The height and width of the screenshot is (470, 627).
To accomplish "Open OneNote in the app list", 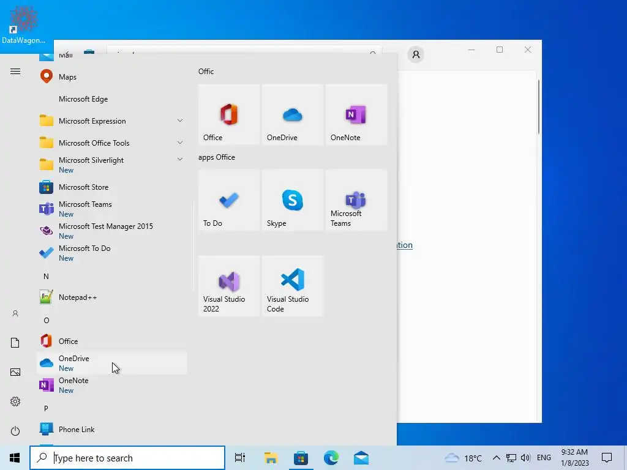I will point(112,386).
